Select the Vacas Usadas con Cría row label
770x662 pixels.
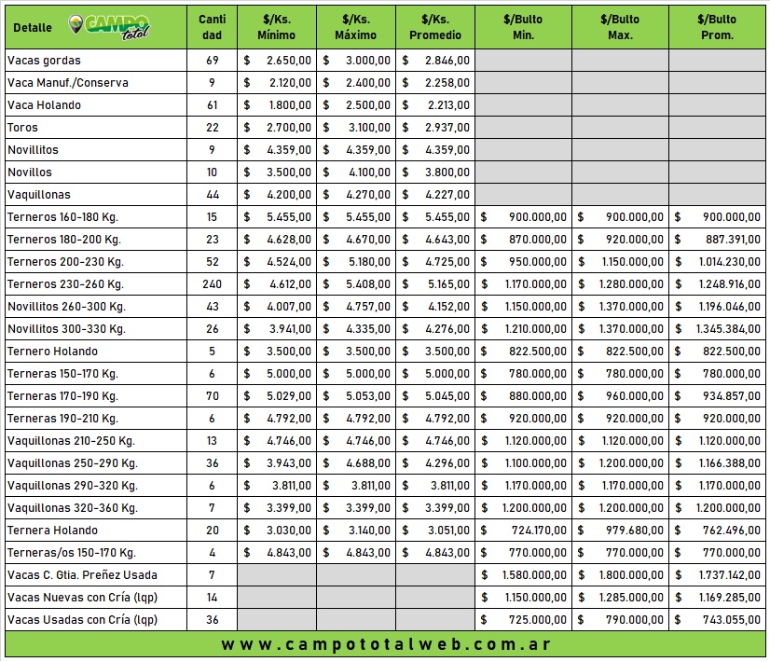(x=82, y=620)
